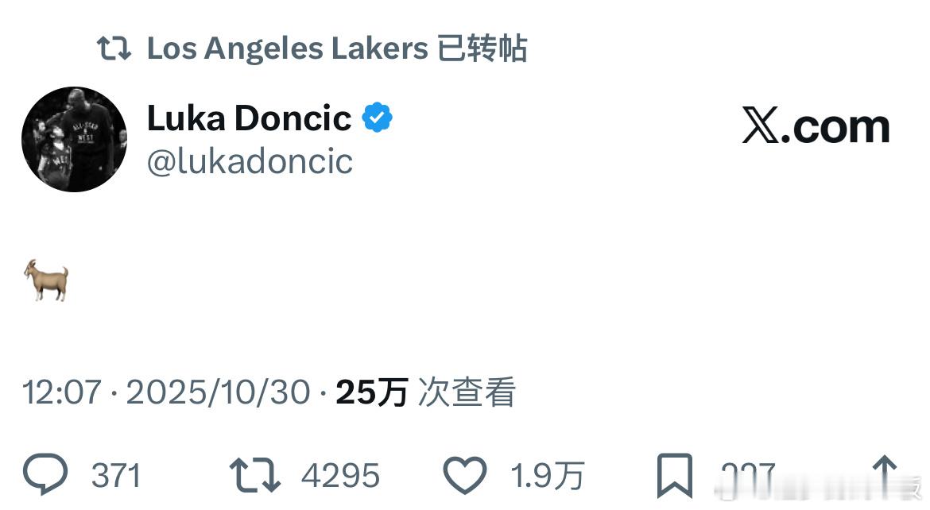Toggle the bookmark to save the post
The width and height of the screenshot is (930, 510).
[x=675, y=473]
